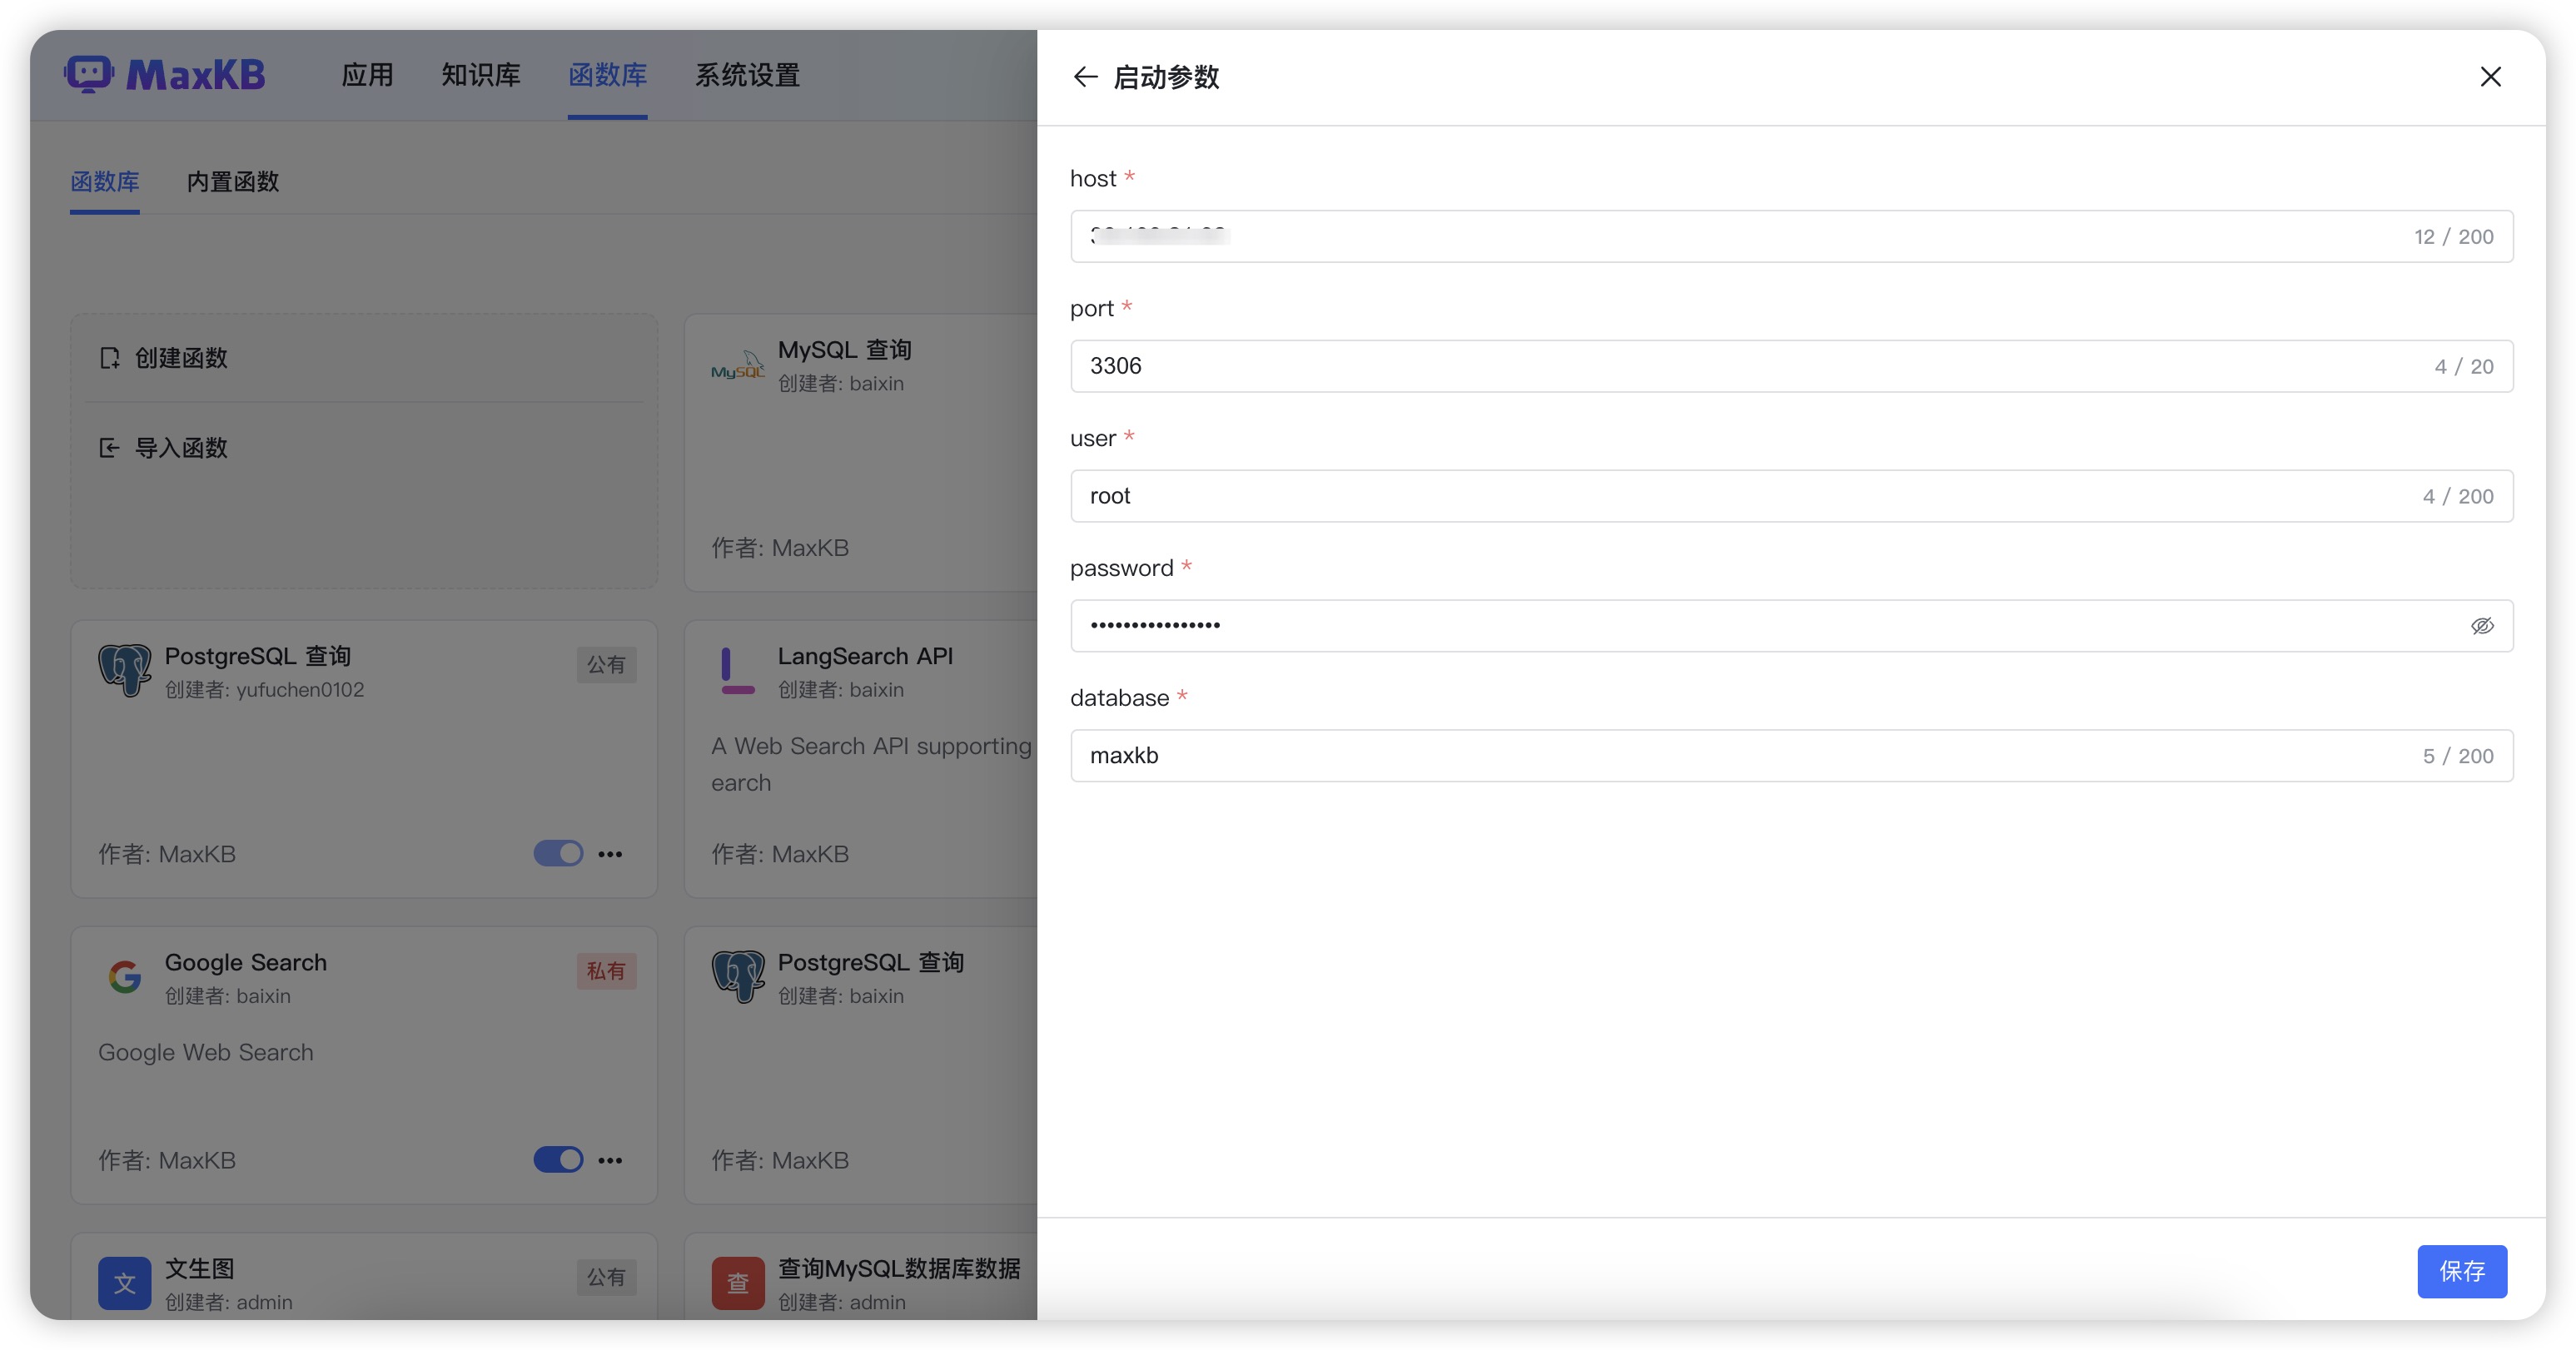Click the back arrow beside 启动参数
Image resolution: width=2576 pixels, height=1350 pixels.
coord(1085,77)
